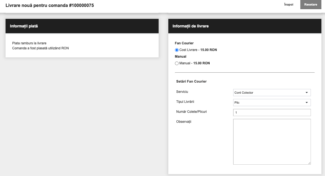Open the Serviciu dropdown showing Cont Colector
The height and width of the screenshot is (176, 325).
[272, 93]
